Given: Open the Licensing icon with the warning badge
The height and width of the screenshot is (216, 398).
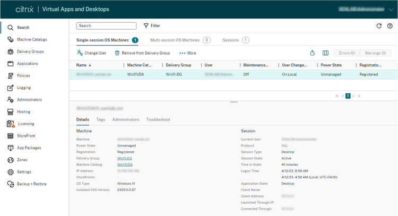Looking at the screenshot, I should [x=11, y=124].
